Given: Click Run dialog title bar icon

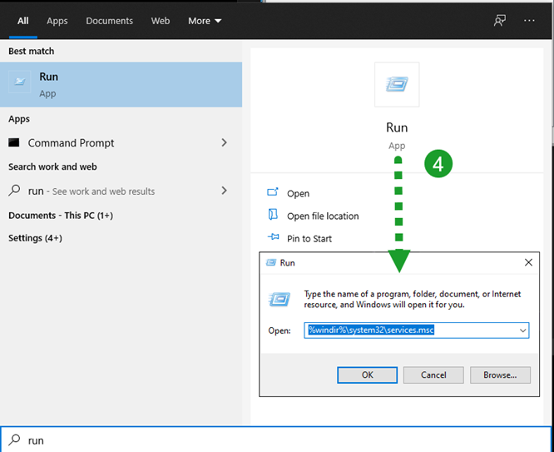Looking at the screenshot, I should pos(271,262).
